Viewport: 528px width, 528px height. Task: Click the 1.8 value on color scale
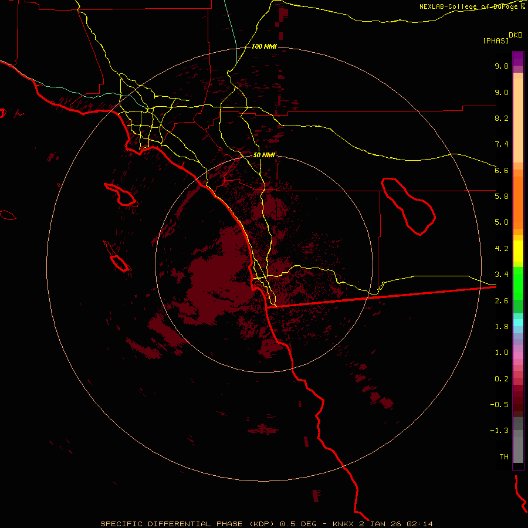point(502,327)
